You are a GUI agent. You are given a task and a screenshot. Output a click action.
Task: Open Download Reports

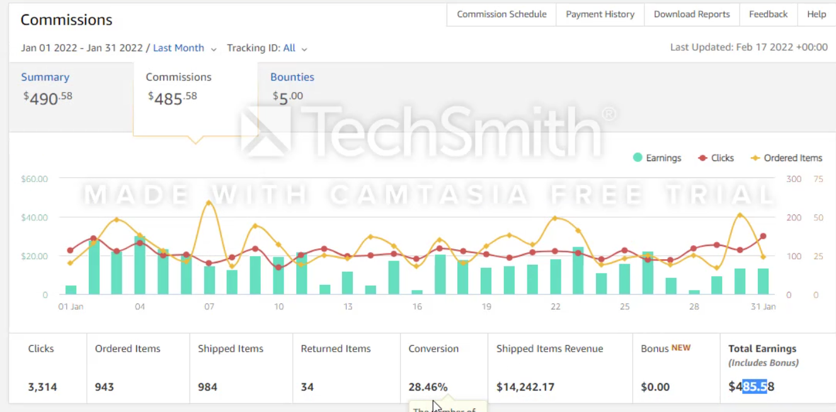point(692,14)
